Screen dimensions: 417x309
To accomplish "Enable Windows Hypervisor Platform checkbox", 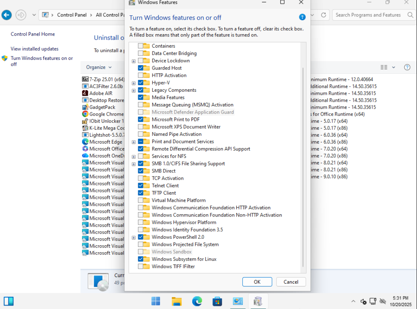I will click(x=140, y=222).
